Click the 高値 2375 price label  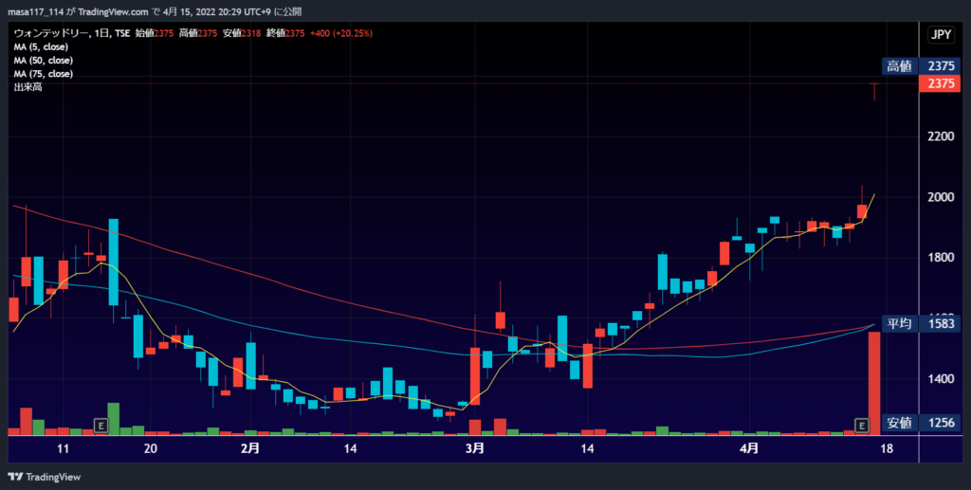[921, 66]
